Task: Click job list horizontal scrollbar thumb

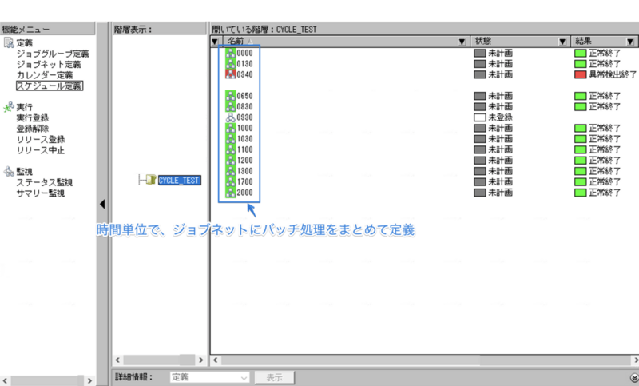Action: click(x=351, y=360)
